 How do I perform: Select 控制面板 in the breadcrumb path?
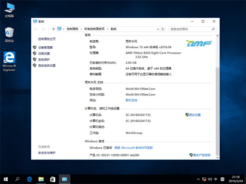pyautogui.click(x=72, y=29)
